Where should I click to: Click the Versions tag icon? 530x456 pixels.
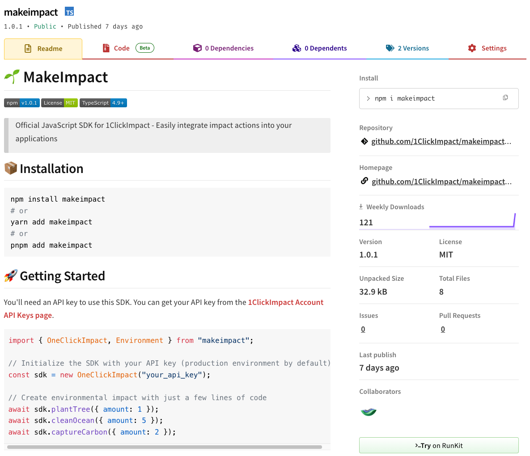(390, 48)
